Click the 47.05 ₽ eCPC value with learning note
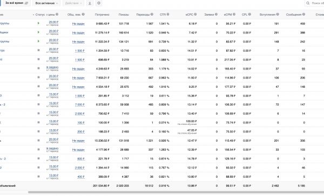Screen dimensions: 324x196 [x=192, y=130]
